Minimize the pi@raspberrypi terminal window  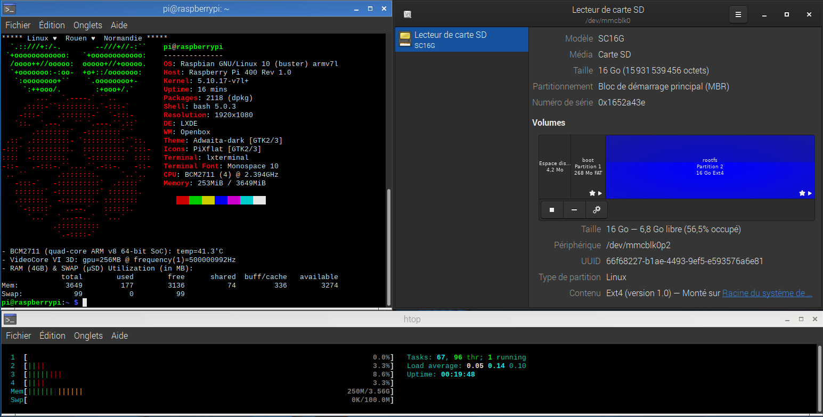[x=356, y=9]
